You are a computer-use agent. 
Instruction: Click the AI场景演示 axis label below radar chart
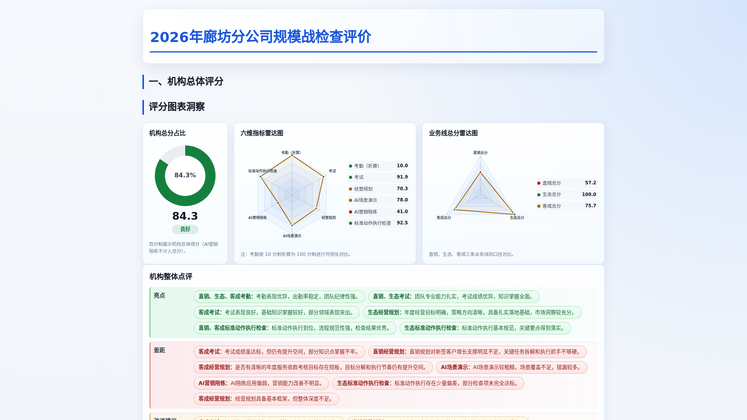pos(292,236)
